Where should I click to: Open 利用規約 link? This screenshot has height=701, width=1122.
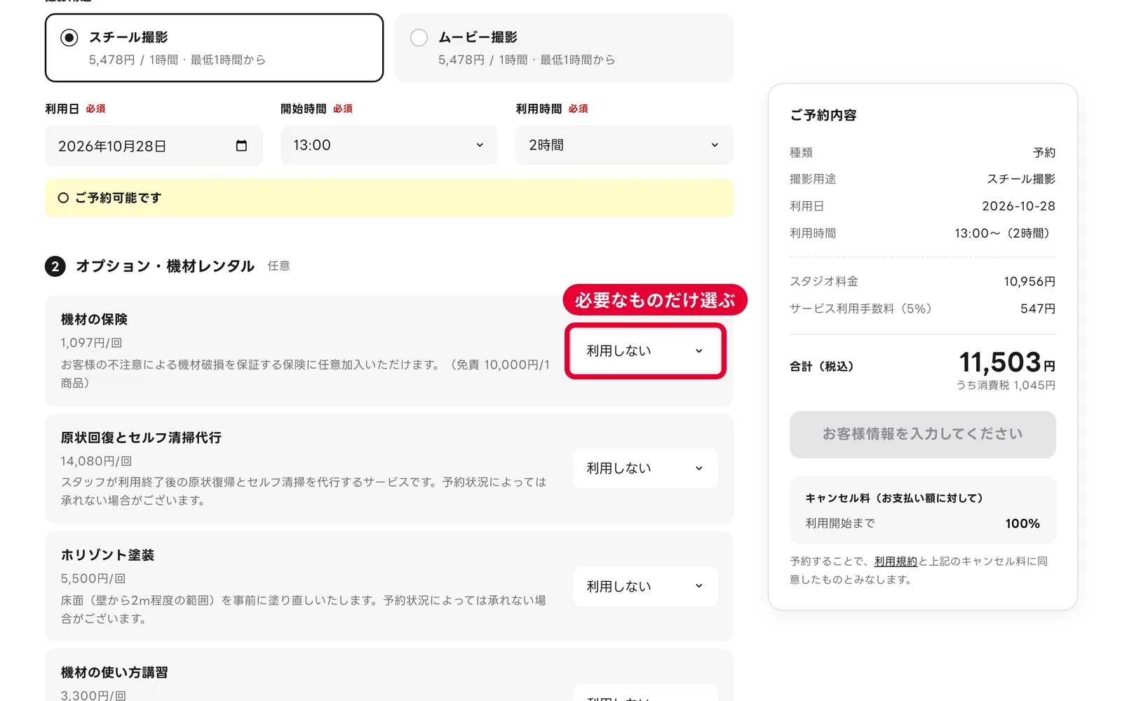895,562
